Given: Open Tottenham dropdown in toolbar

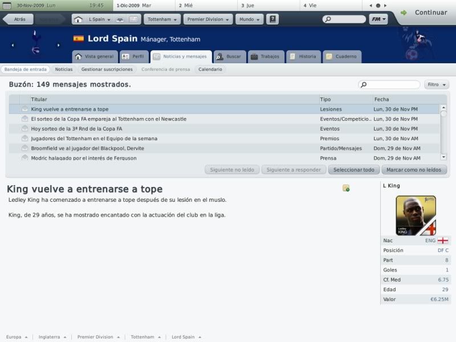Looking at the screenshot, I should (162, 19).
